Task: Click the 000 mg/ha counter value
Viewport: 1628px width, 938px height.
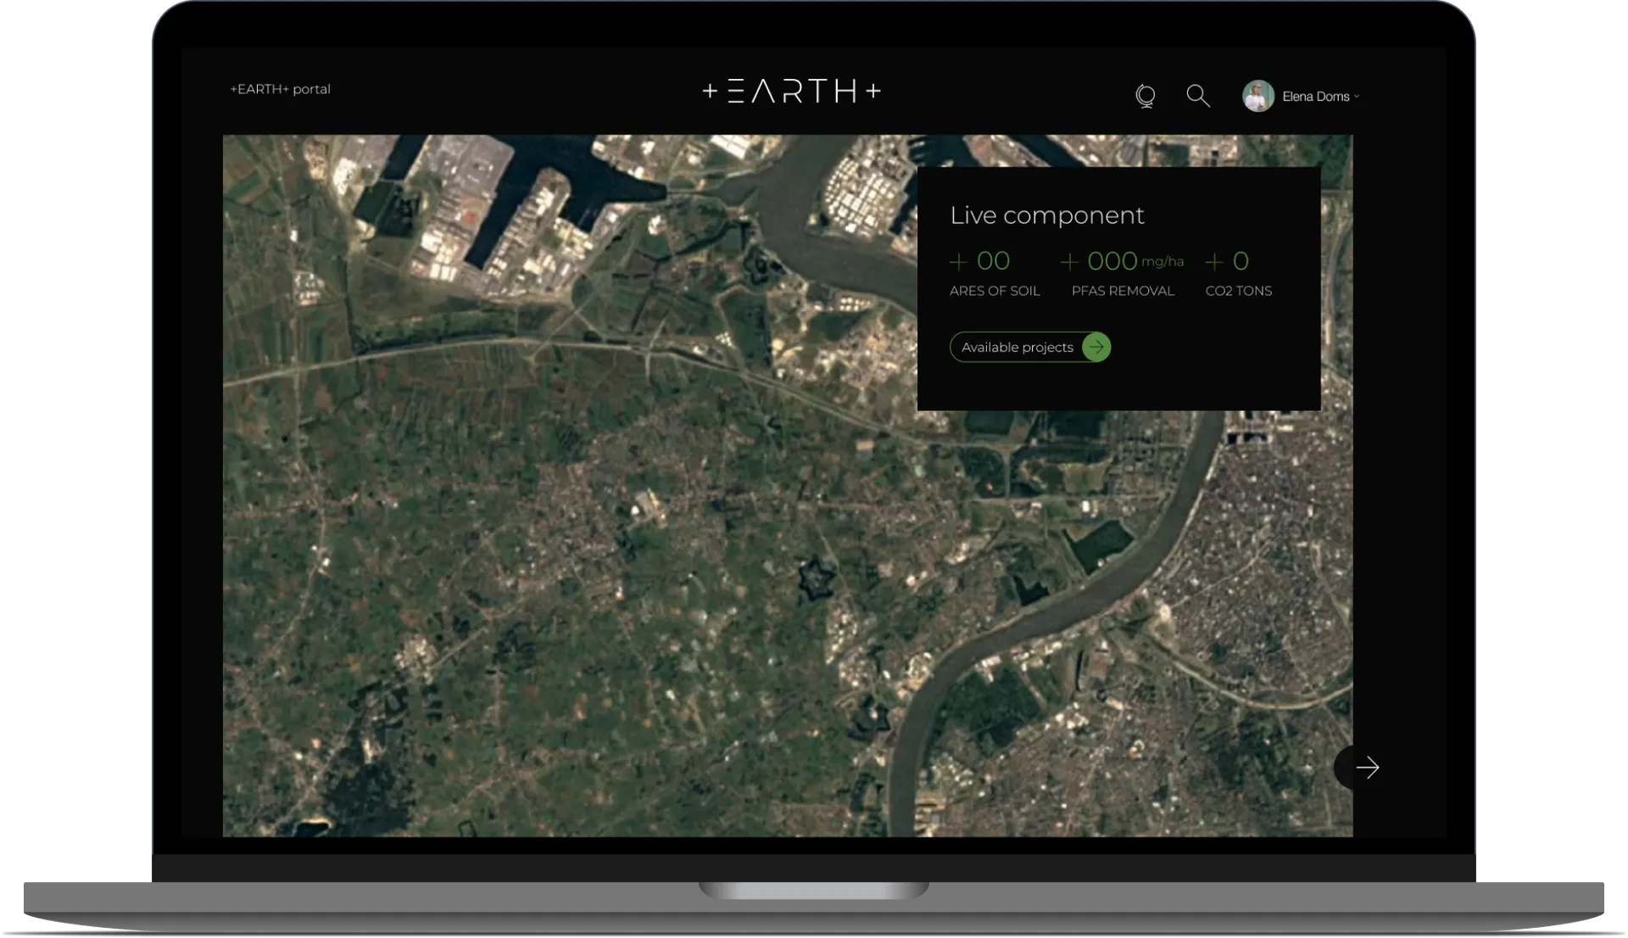Action: tap(1112, 261)
